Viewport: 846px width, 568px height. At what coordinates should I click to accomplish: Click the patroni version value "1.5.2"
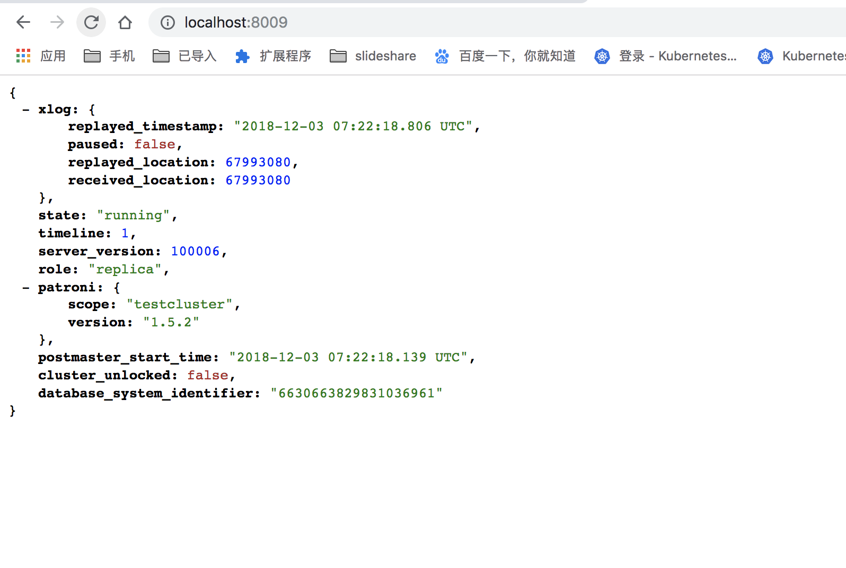click(171, 322)
